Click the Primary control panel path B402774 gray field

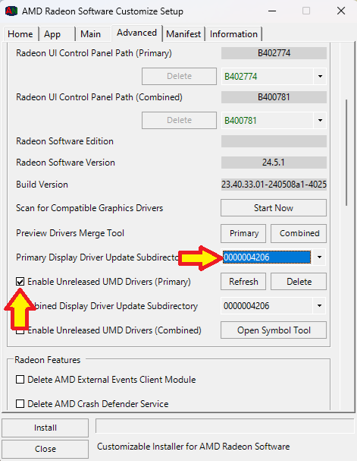point(274,53)
